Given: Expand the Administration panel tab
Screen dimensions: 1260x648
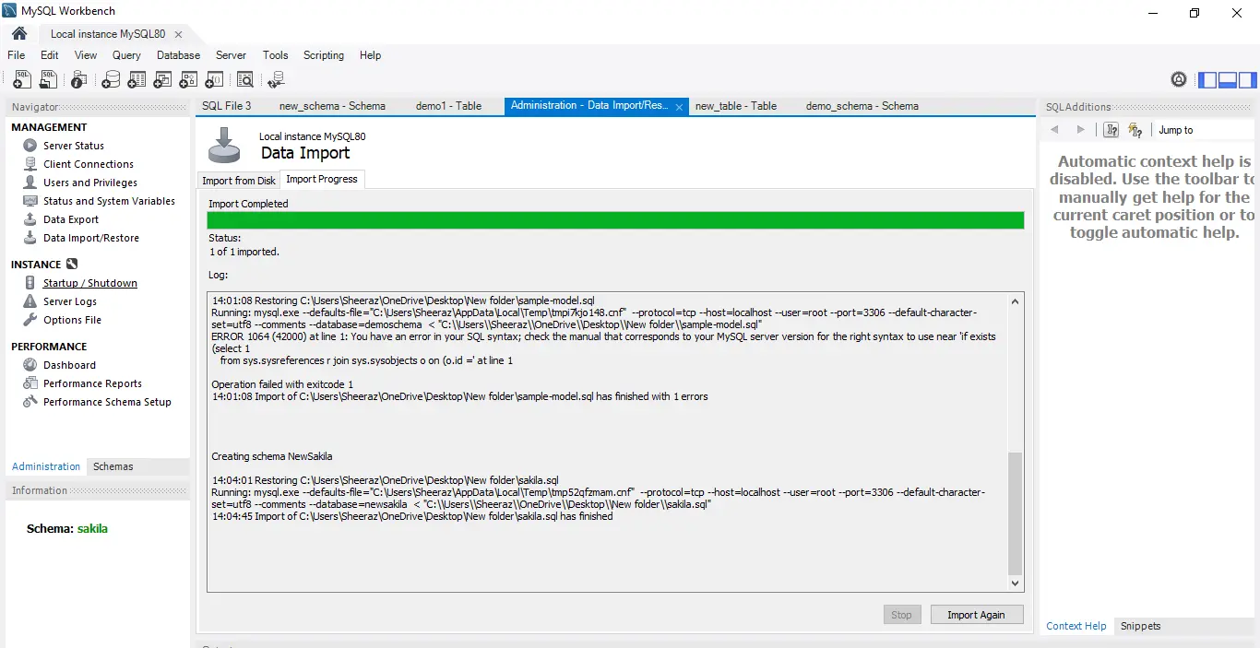Looking at the screenshot, I should point(45,466).
